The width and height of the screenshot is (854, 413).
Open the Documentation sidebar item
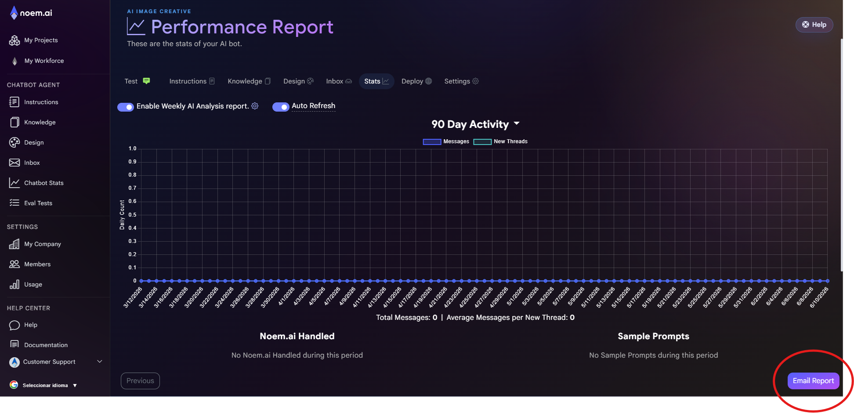[39, 345]
